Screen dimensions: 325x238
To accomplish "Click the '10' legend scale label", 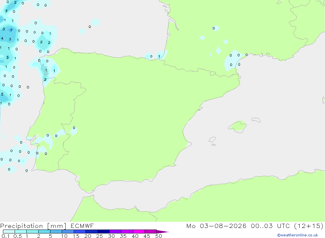I will click(x=64, y=236).
